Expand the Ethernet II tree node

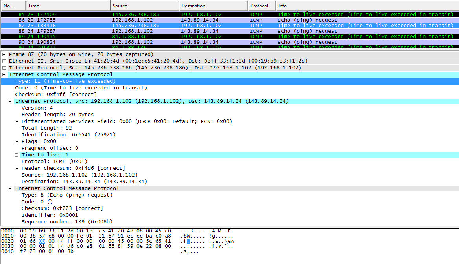(x=4, y=61)
